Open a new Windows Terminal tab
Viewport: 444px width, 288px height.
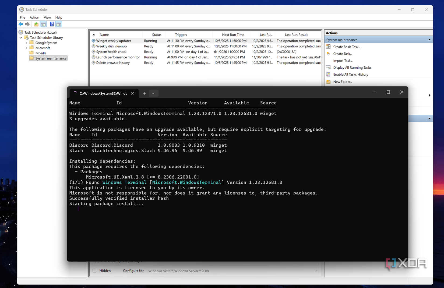[x=145, y=93]
